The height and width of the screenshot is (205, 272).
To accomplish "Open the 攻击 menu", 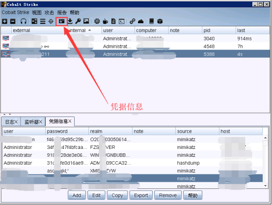I will click(x=49, y=12).
